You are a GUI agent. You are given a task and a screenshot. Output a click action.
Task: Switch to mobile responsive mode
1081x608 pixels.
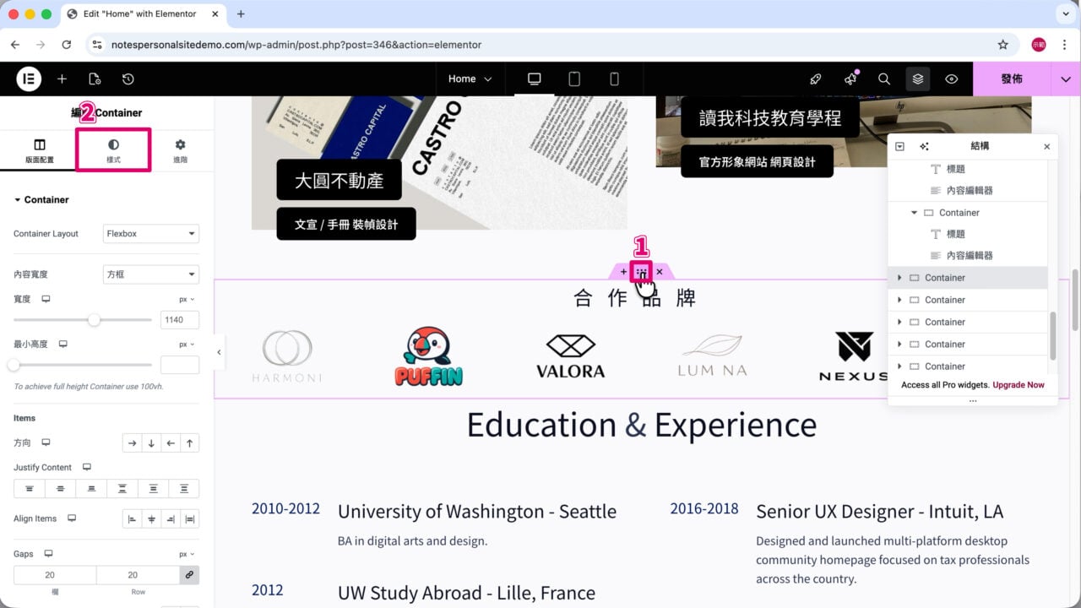click(x=614, y=79)
